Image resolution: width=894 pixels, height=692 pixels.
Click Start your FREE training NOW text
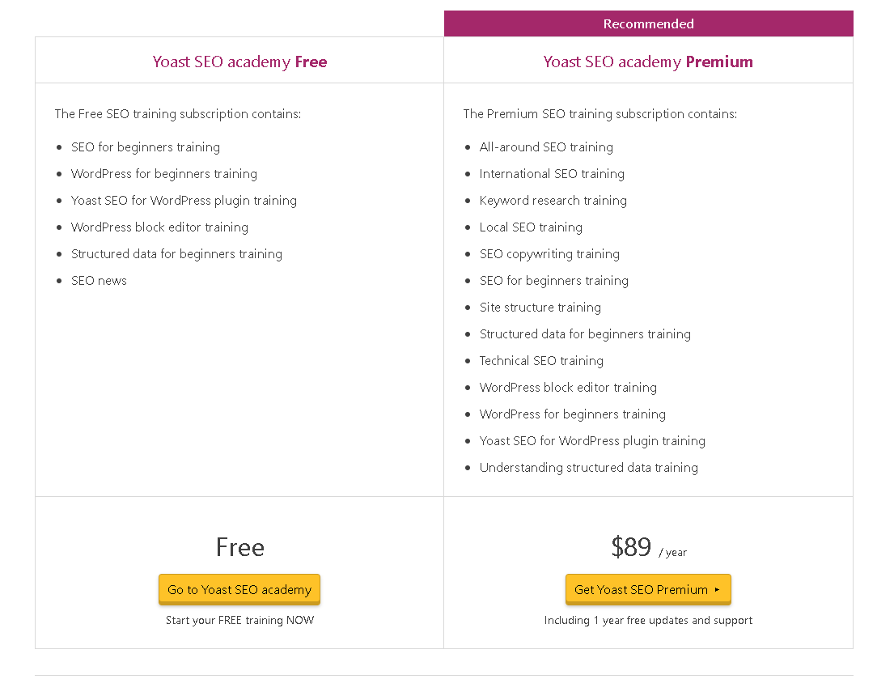point(239,620)
